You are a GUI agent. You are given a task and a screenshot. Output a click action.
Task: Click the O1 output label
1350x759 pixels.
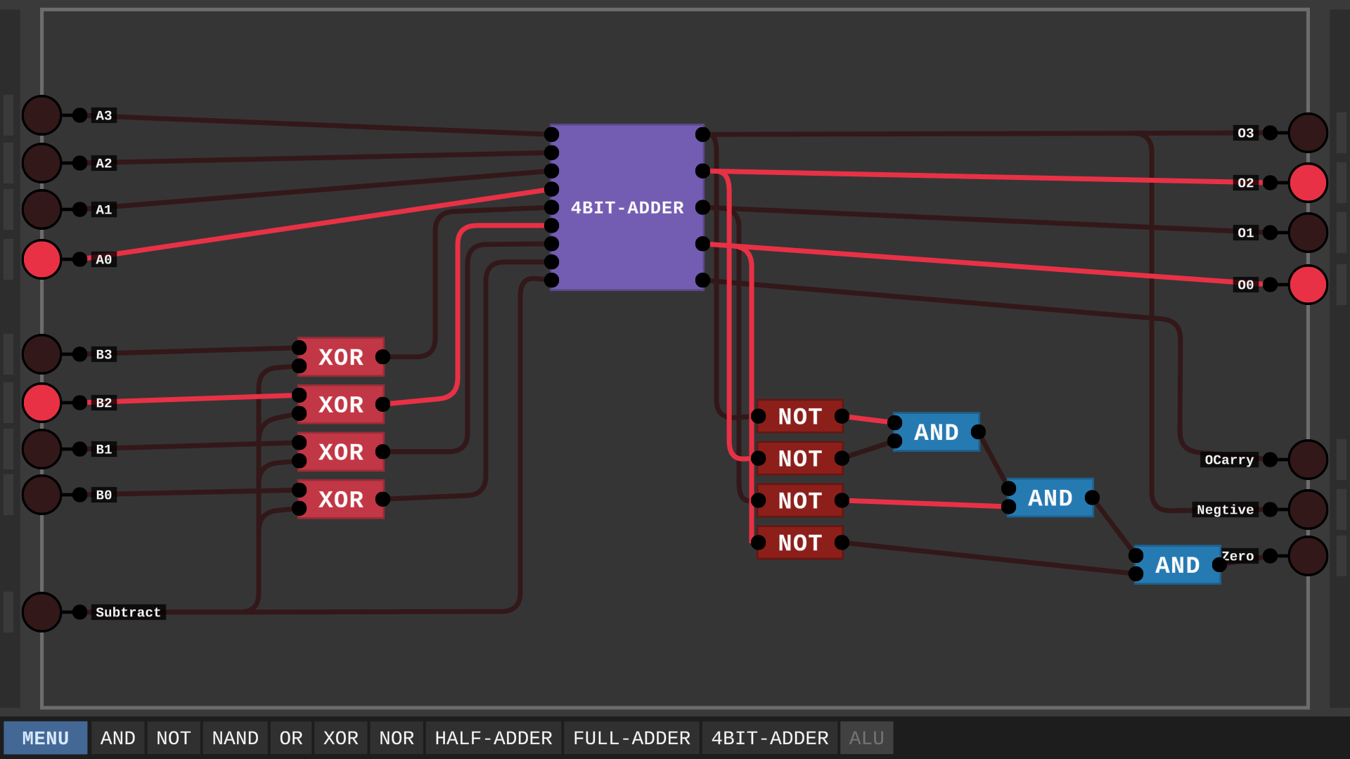(1246, 233)
